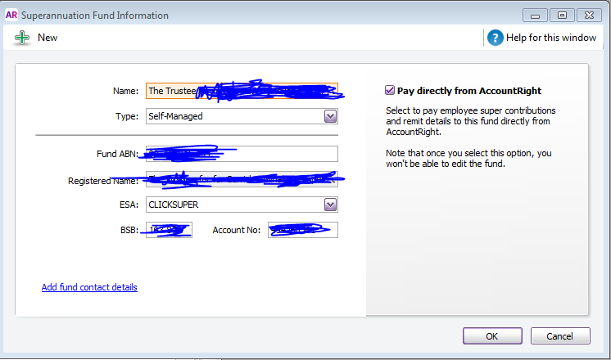Click the green plus New icon
This screenshot has width=611, height=360.
pyautogui.click(x=20, y=38)
